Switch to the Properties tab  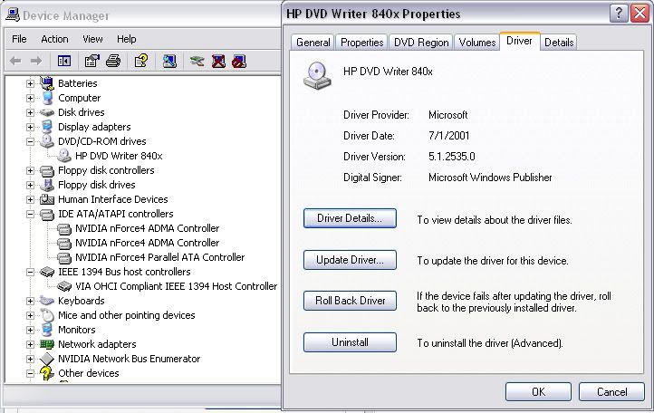(362, 43)
